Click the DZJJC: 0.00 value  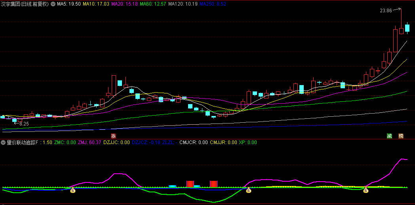coord(116,142)
